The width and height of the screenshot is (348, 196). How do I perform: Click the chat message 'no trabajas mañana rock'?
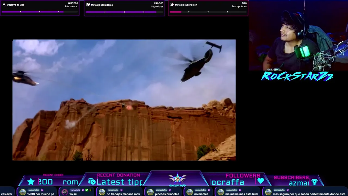pyautogui.click(x=123, y=194)
